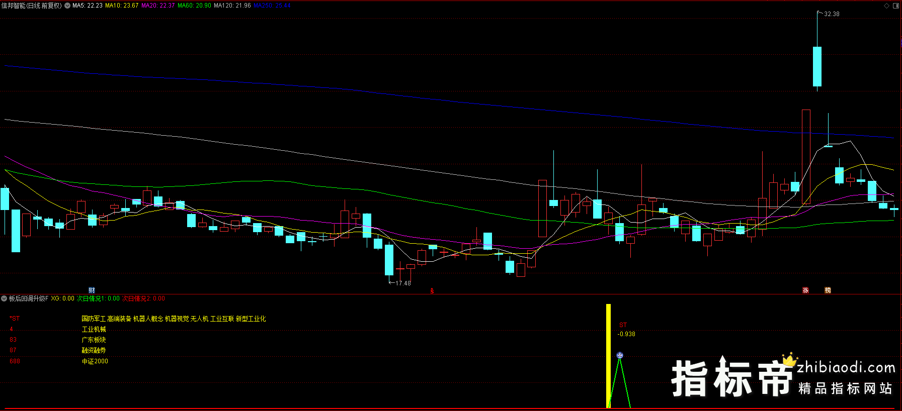The height and width of the screenshot is (411, 902).
Task: Click the 板后回调升级F indicator name
Action: (x=29, y=298)
